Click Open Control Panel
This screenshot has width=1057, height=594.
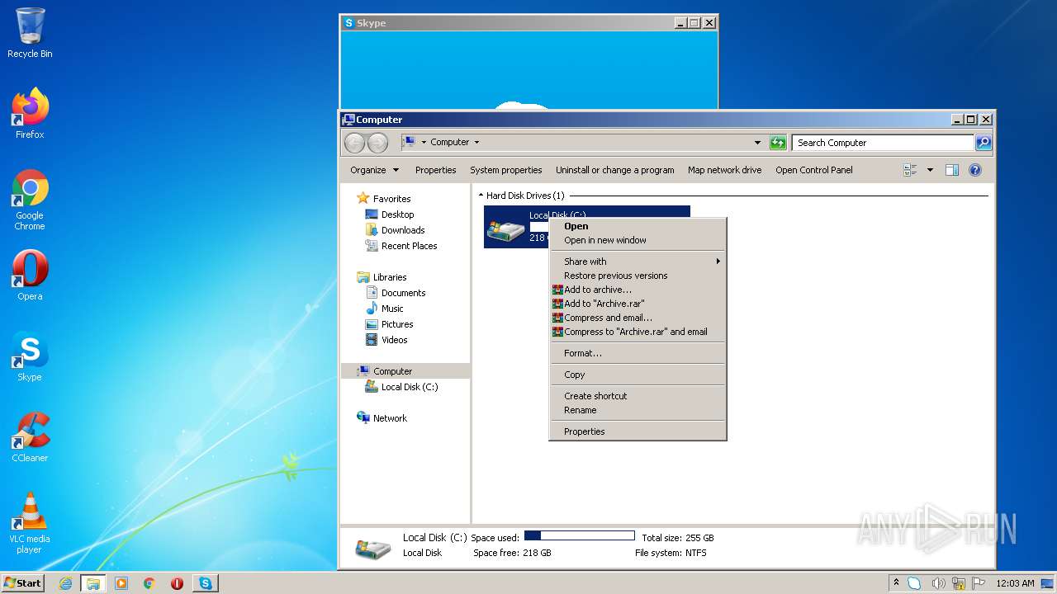[x=814, y=170]
